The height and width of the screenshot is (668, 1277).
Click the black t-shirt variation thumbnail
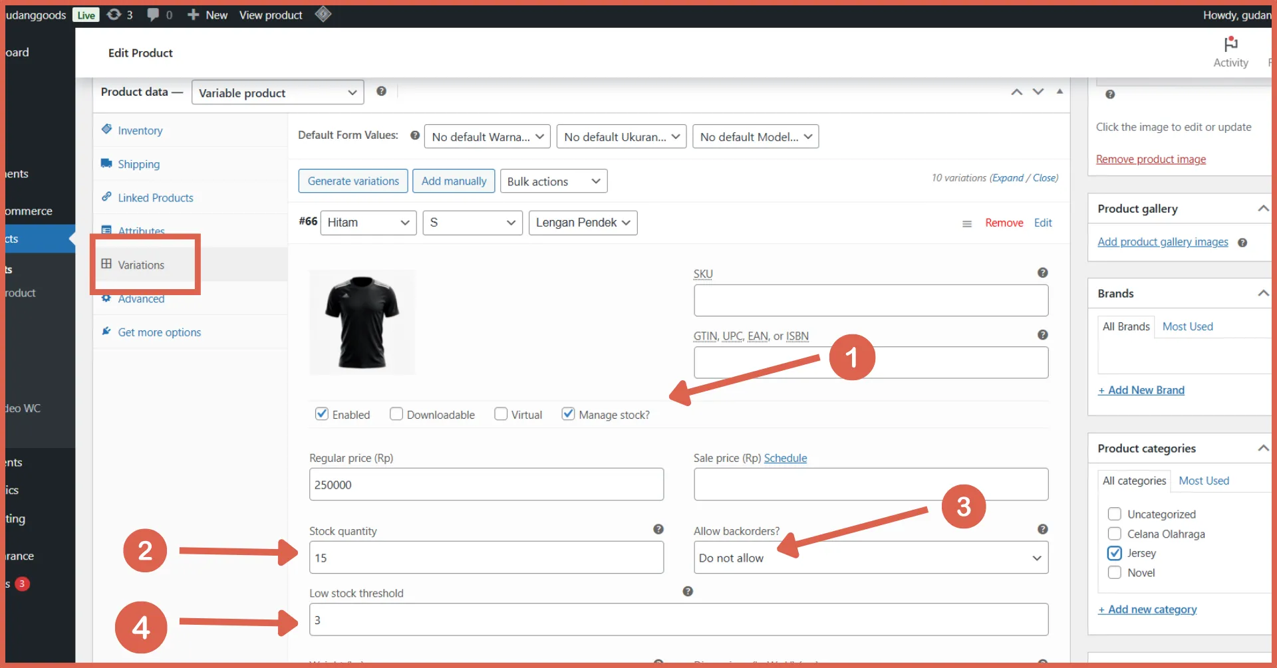(x=362, y=322)
